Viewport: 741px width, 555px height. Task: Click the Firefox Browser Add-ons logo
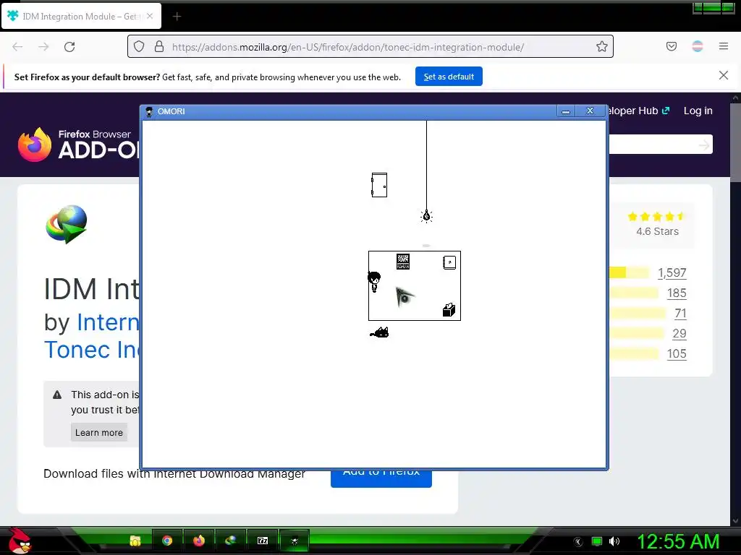[78, 145]
